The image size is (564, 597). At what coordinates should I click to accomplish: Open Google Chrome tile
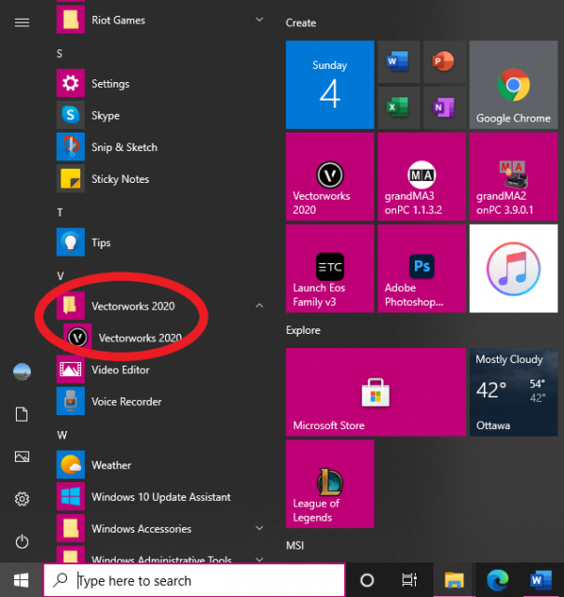tap(513, 85)
